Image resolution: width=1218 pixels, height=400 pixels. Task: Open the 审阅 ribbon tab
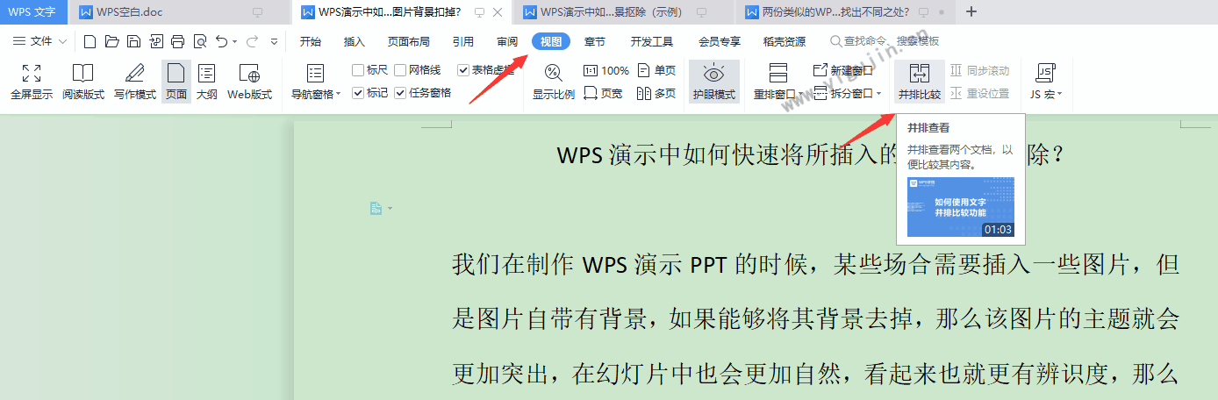507,41
